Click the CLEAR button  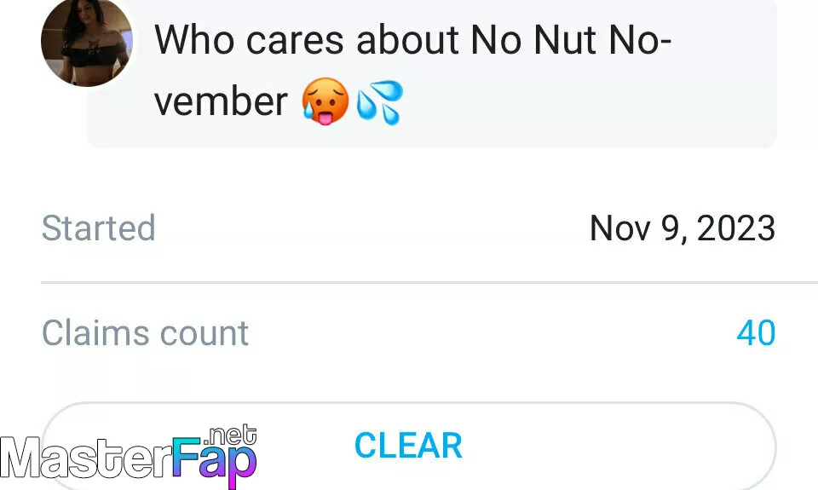click(x=408, y=446)
